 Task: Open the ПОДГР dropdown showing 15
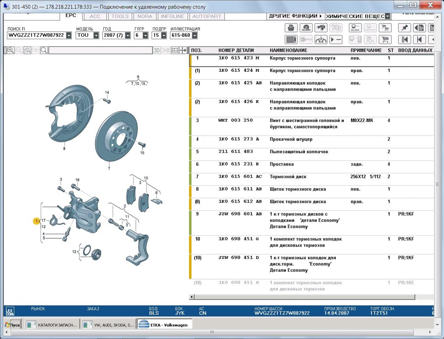click(x=163, y=35)
